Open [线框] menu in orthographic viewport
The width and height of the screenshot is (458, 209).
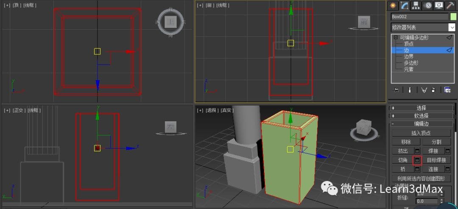(34, 110)
